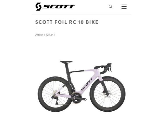This screenshot has height=122, width=163.
Task: Open the hamburger menu
Action: [124, 7]
